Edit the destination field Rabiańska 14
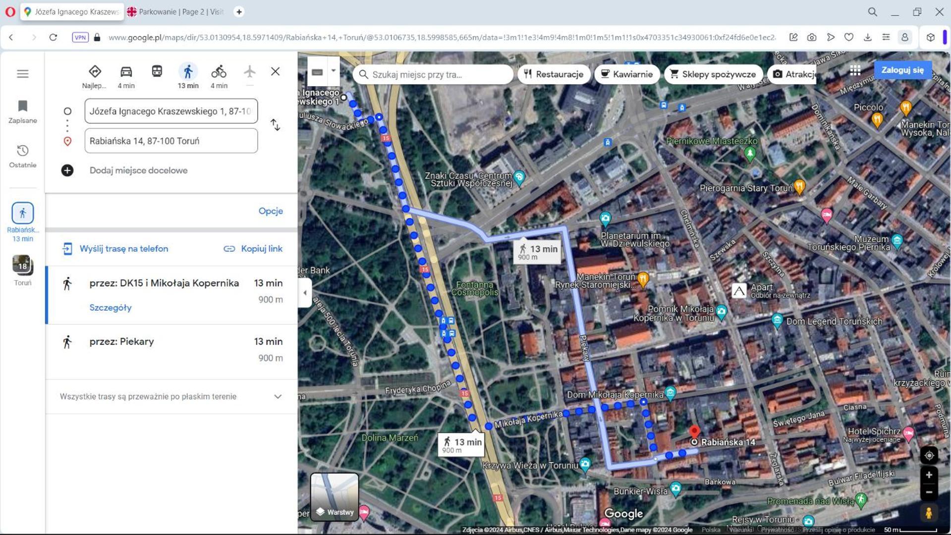 (171, 141)
